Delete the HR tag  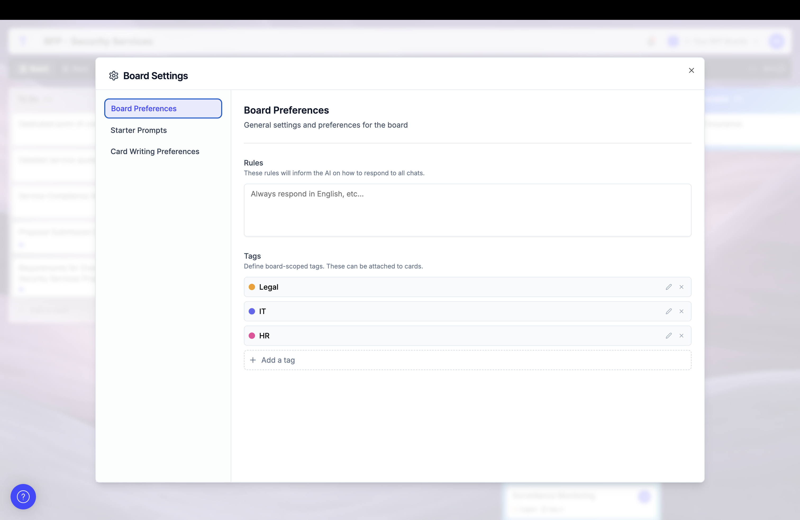pyautogui.click(x=681, y=336)
